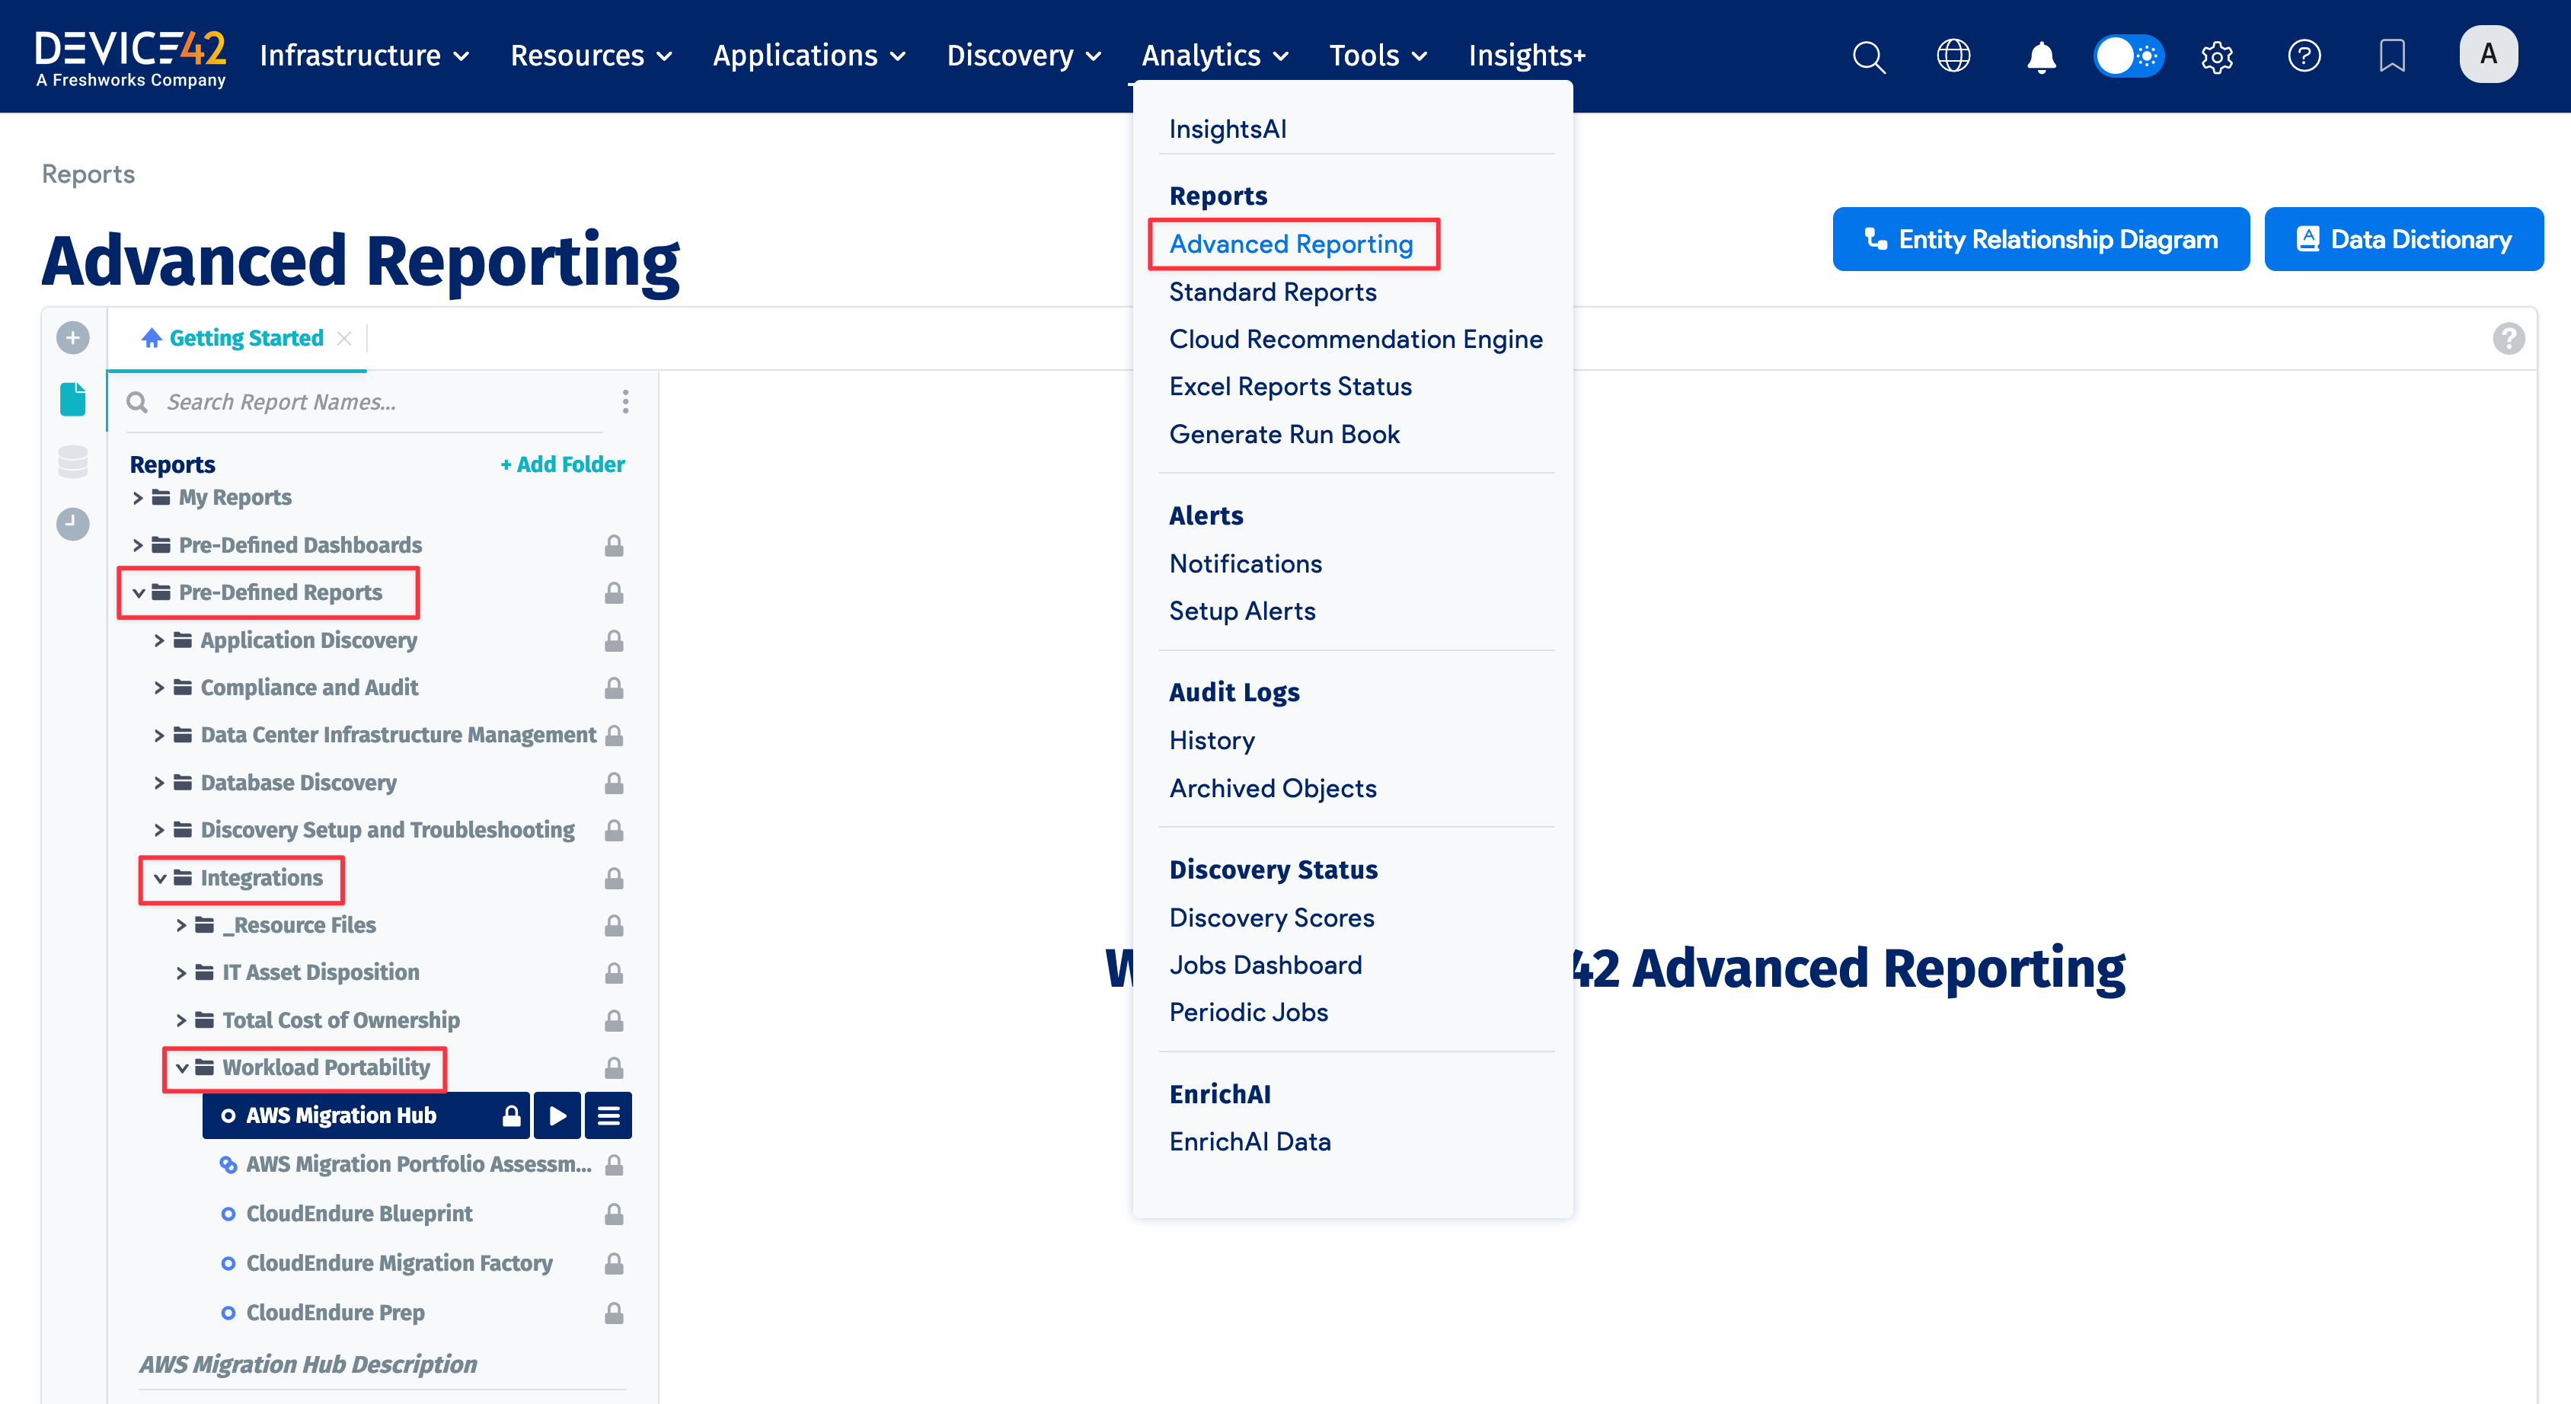Click the lock icon on AWS Migration Hub
Screen dimensions: 2571x1404
click(511, 1115)
